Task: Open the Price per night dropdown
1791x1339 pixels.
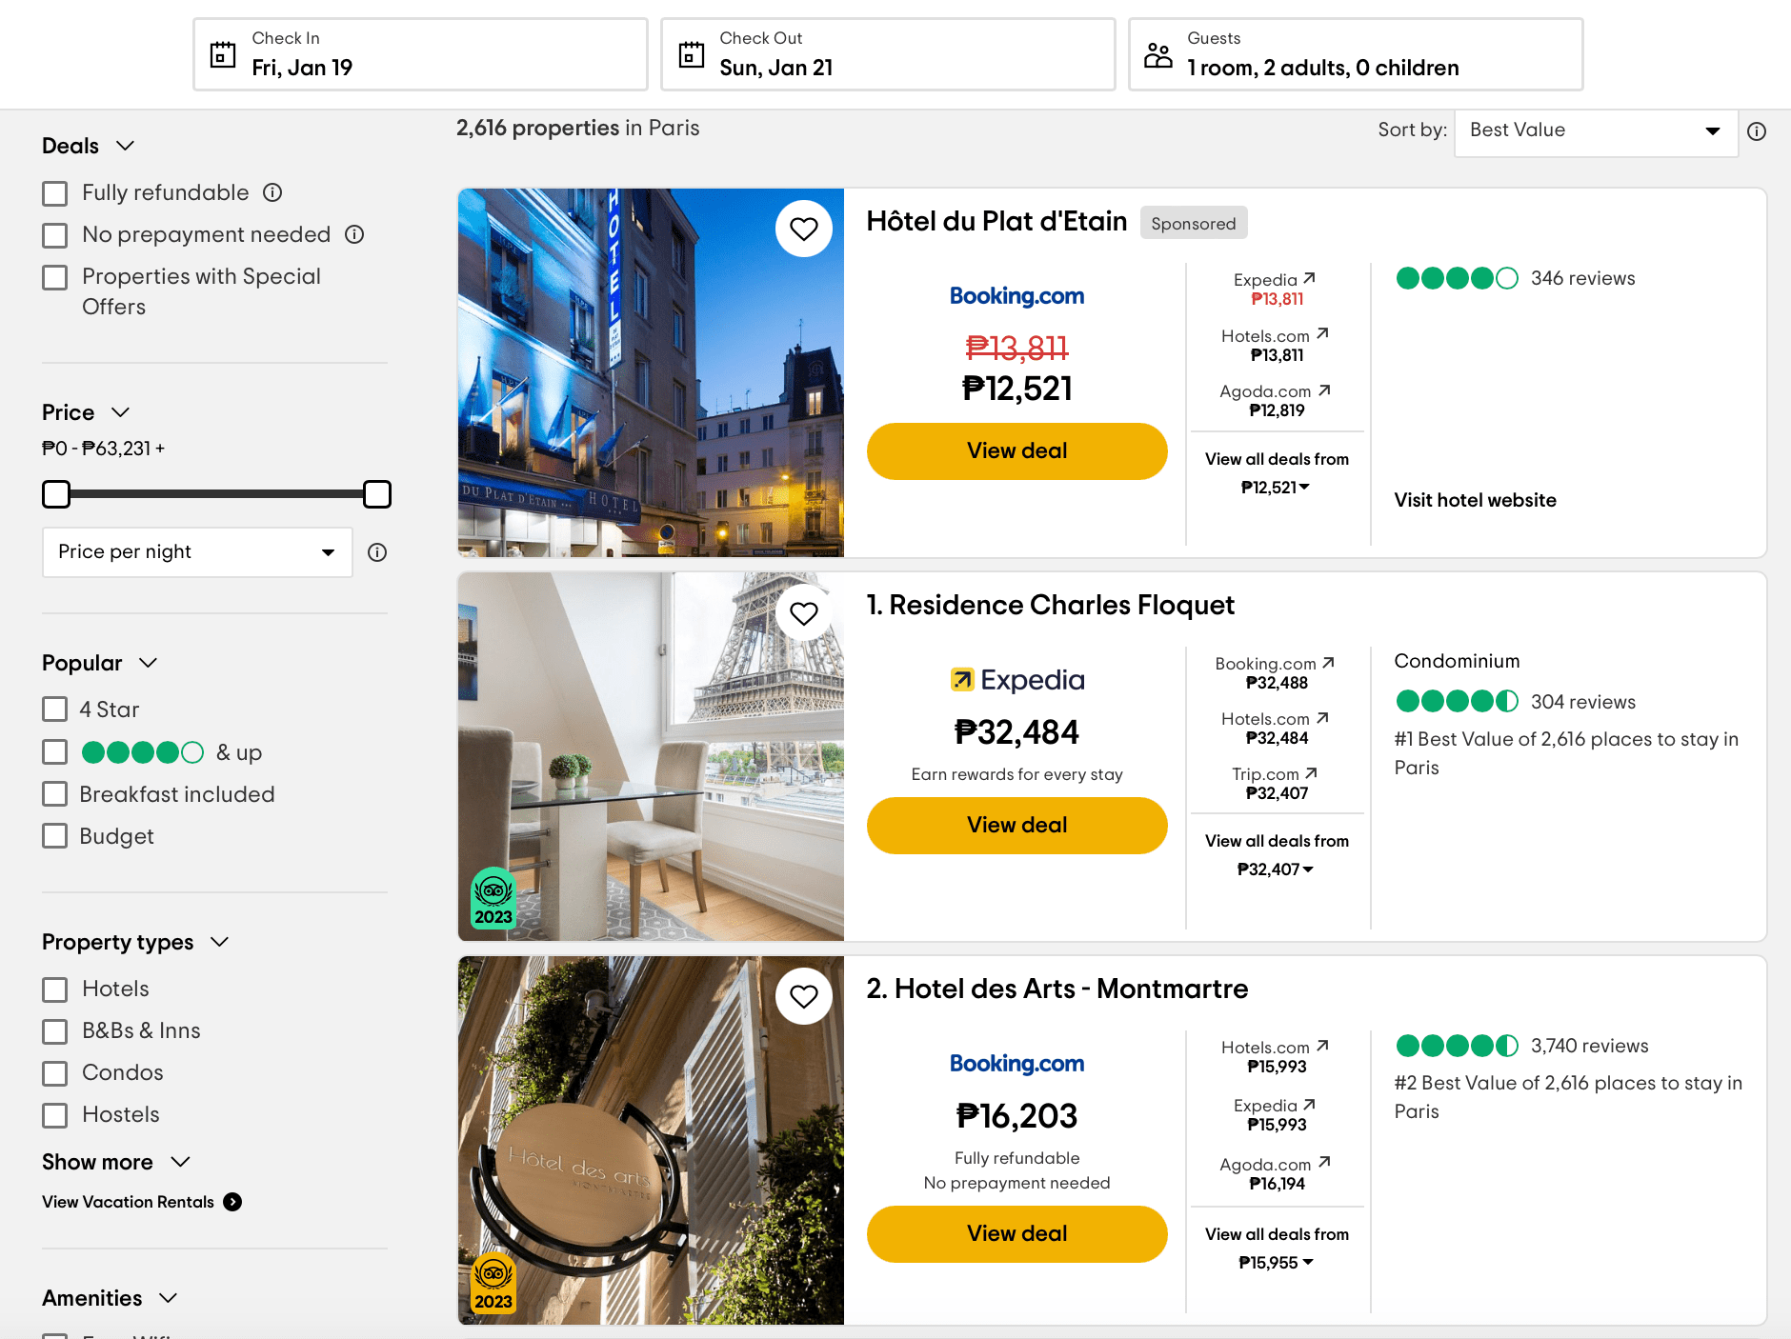Action: pos(197,552)
